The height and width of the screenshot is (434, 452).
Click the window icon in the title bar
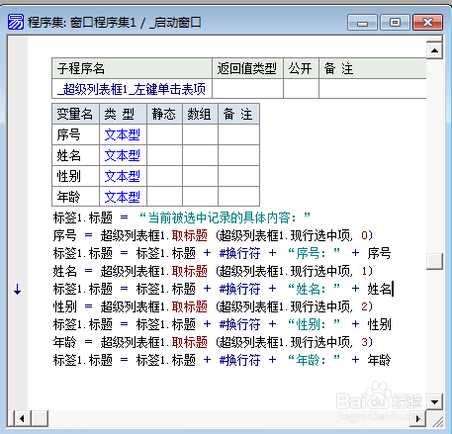(x=16, y=22)
